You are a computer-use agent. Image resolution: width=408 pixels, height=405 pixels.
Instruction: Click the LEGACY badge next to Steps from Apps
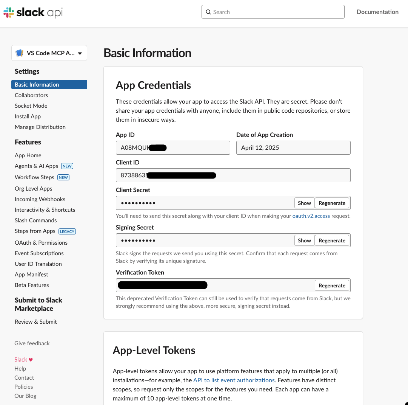point(67,231)
